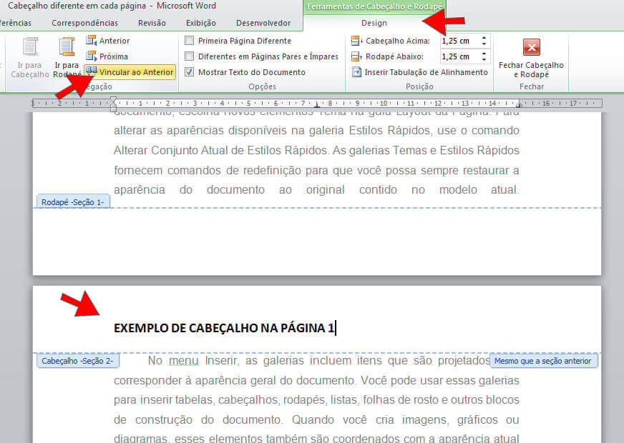Image resolution: width=624 pixels, height=443 pixels.
Task: Go to Próxima section
Action: [x=107, y=56]
